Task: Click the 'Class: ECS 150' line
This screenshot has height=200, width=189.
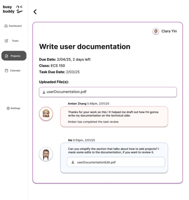Action: tap(52, 66)
